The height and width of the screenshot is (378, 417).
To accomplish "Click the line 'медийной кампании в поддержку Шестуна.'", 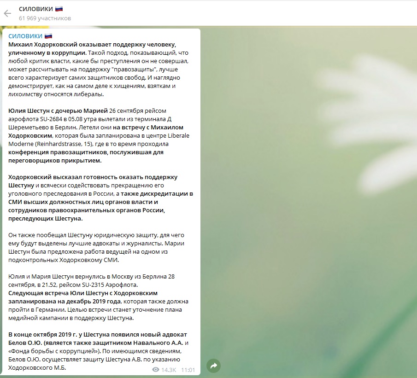I will (71, 318).
